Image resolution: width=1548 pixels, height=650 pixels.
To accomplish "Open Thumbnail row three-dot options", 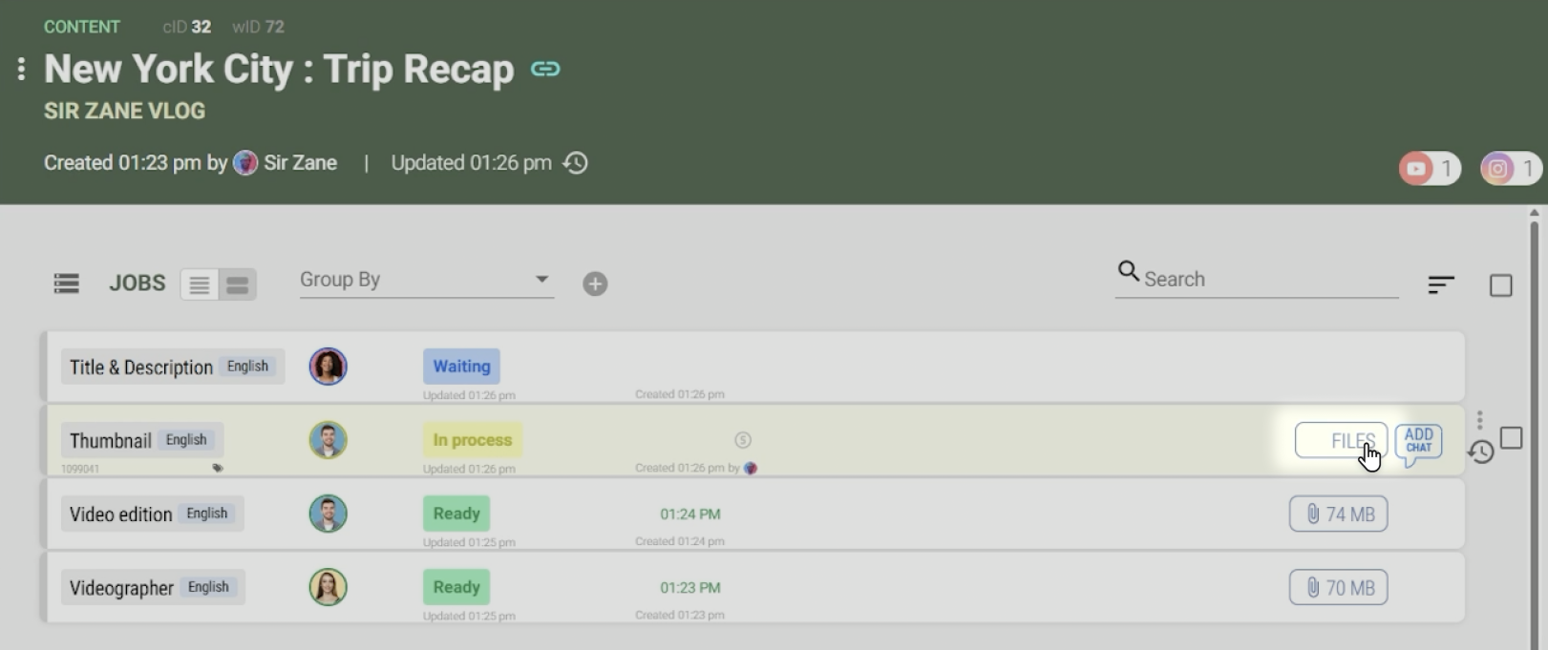I will pos(1479,420).
